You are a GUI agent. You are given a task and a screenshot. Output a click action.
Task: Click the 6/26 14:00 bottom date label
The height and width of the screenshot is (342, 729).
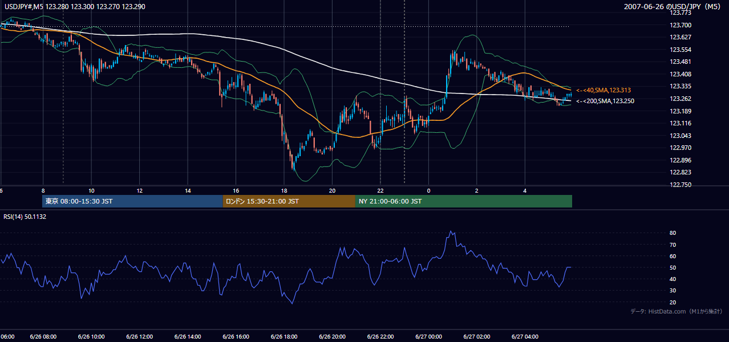188,337
